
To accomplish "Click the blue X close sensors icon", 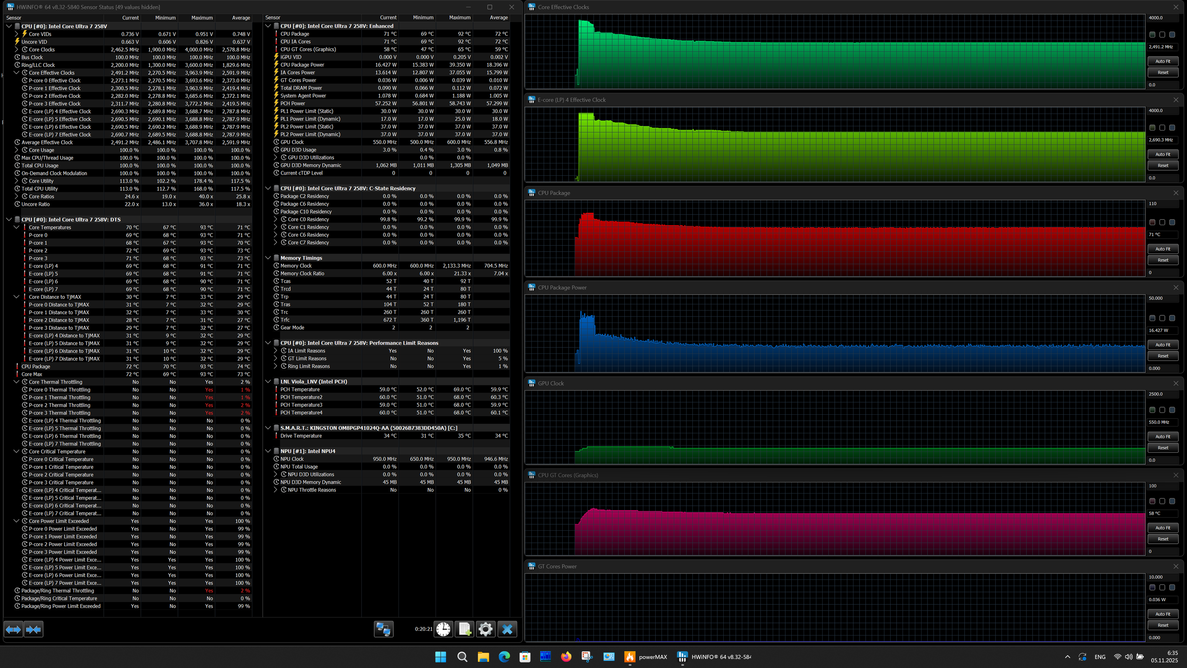I will 507,629.
